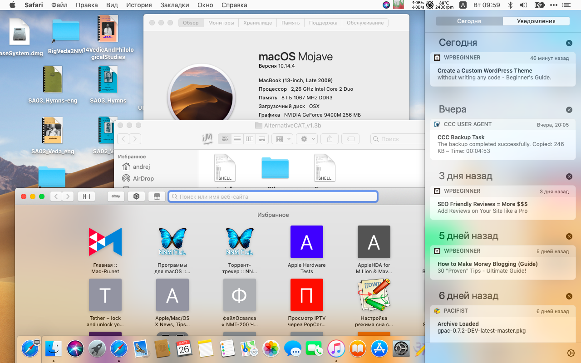Open the Файл menu
The width and height of the screenshot is (581, 363).
click(x=59, y=5)
